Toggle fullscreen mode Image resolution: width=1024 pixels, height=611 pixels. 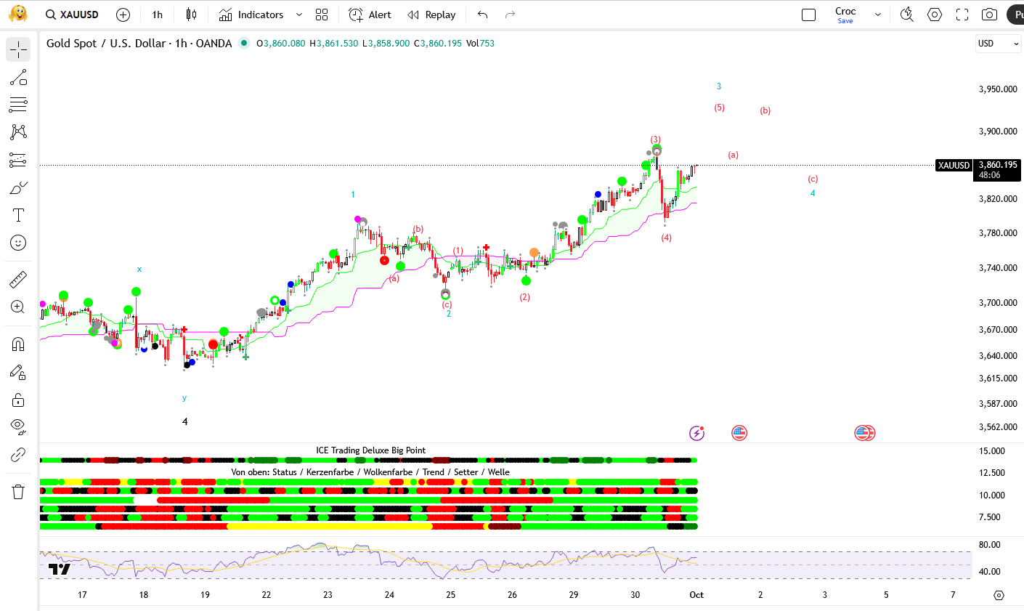click(962, 15)
